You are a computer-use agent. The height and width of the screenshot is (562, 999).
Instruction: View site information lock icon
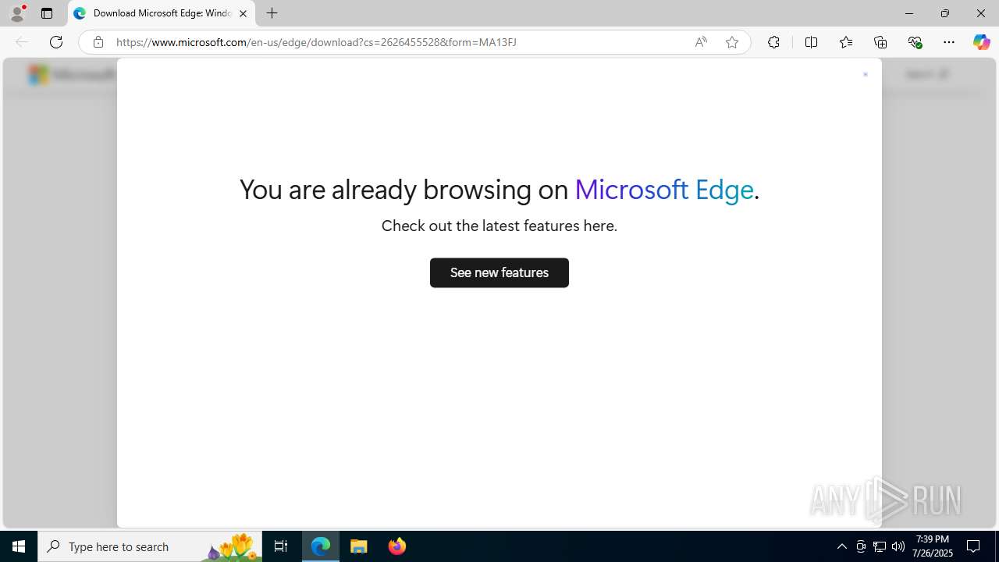tap(98, 42)
